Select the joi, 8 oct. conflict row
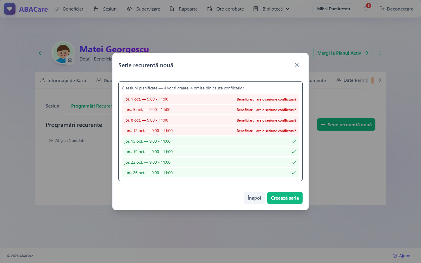The height and width of the screenshot is (263, 421). coord(210,120)
